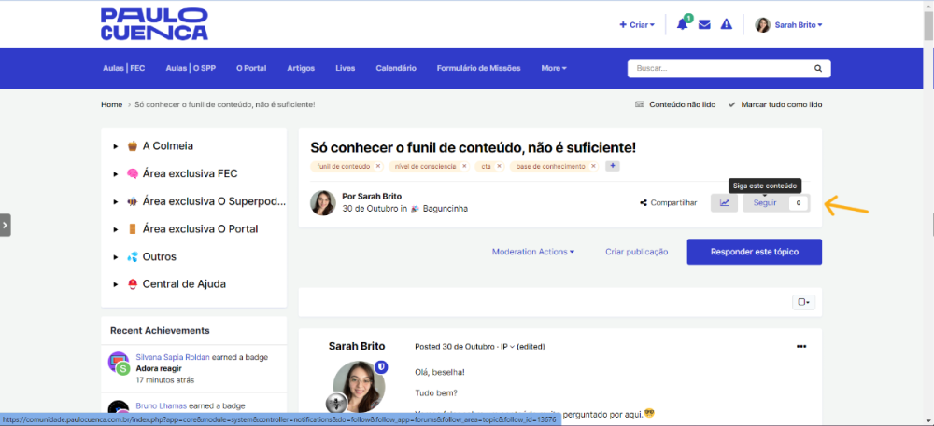Click the Adora reagir badge name
Screen dimensions: 934x426
click(x=161, y=368)
